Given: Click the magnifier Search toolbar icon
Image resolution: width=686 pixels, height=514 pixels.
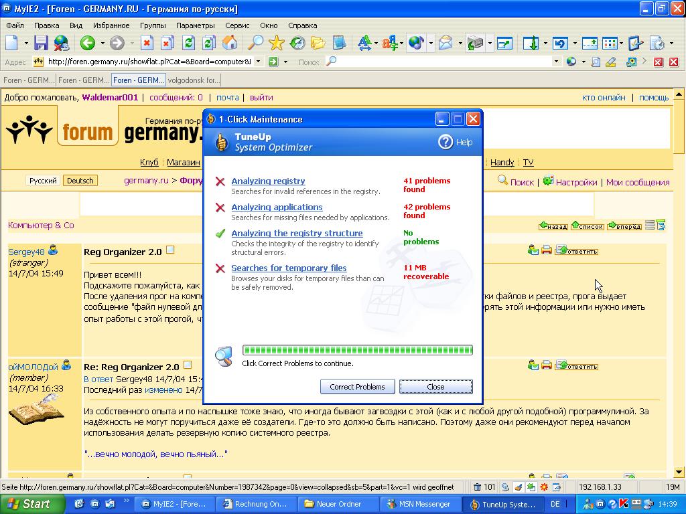Looking at the screenshot, I should 255,43.
